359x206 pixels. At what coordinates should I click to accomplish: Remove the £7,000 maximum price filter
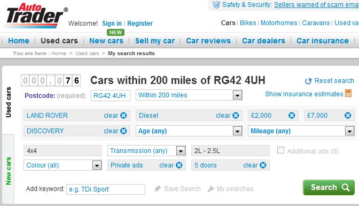coord(348,116)
